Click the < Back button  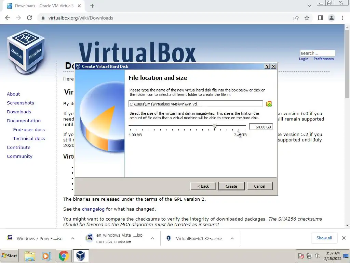203,186
